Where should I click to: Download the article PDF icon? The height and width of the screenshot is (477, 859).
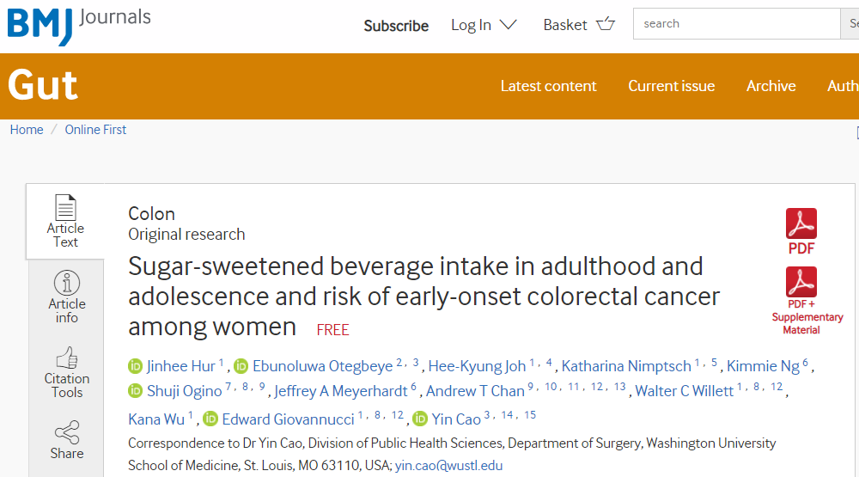click(801, 223)
